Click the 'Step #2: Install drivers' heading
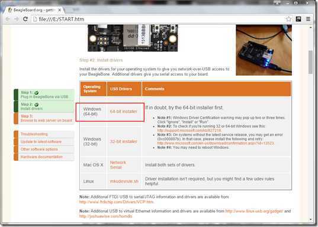318x227 pixels. point(101,60)
